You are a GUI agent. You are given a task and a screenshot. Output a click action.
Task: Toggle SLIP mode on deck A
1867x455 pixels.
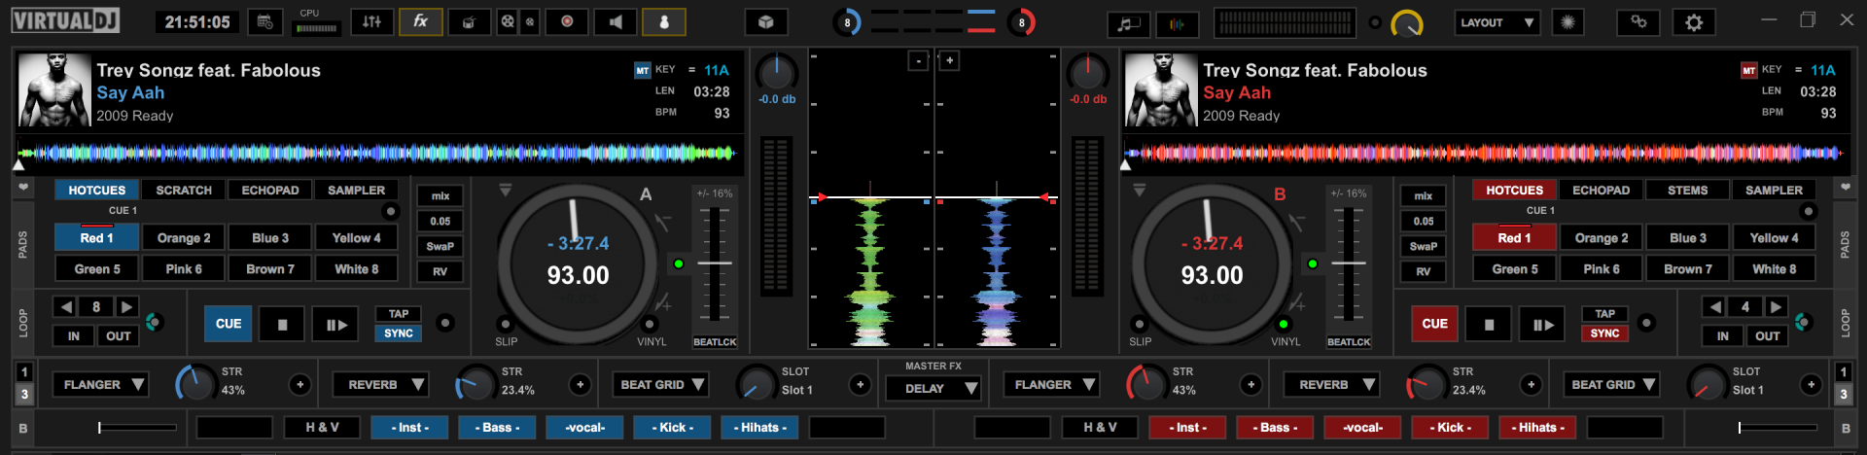point(505,325)
